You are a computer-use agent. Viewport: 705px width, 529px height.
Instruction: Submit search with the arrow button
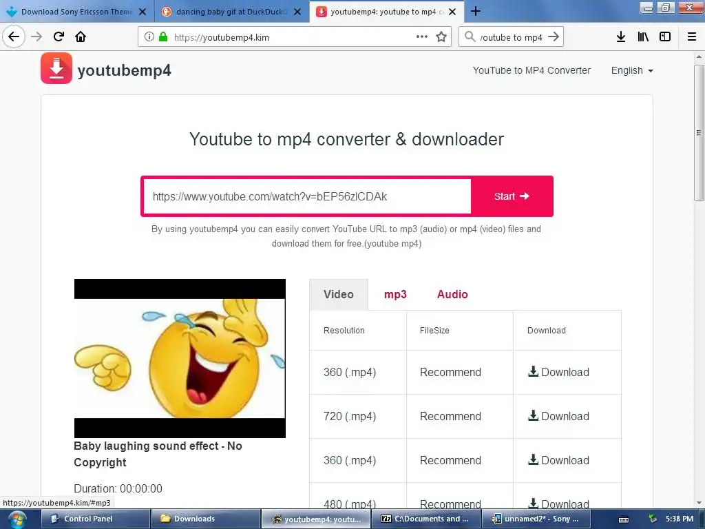[x=554, y=37]
